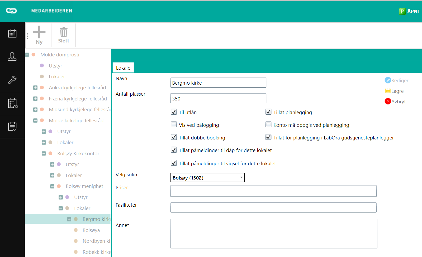The height and width of the screenshot is (257, 422).
Task: Toggle the Tillat planlegging checkbox
Action: click(x=268, y=112)
